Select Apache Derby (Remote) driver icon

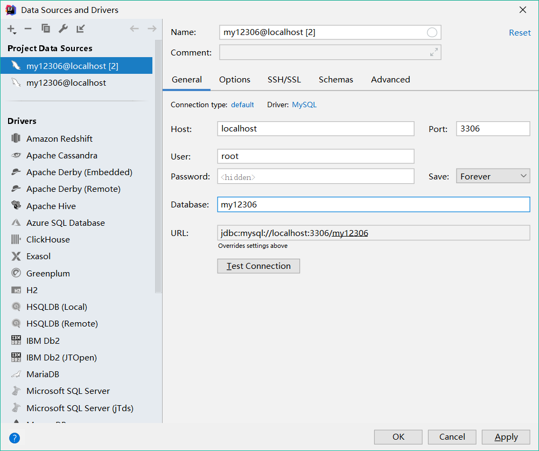tap(16, 189)
